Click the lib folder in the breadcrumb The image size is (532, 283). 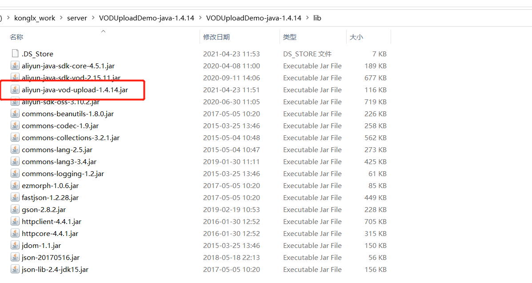point(317,18)
